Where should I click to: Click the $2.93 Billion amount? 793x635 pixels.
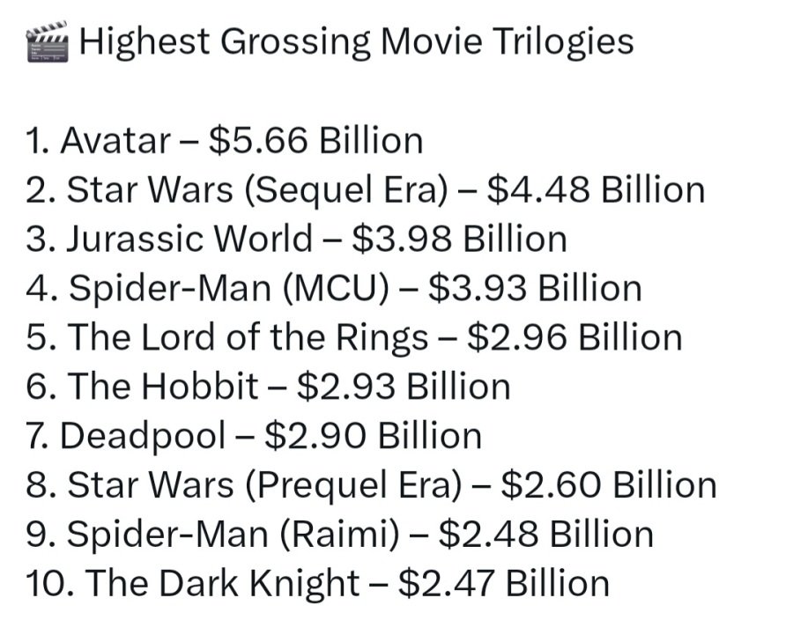coord(404,388)
